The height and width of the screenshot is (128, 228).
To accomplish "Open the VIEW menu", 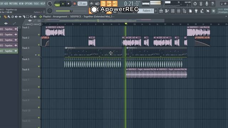I will tap(21, 4).
